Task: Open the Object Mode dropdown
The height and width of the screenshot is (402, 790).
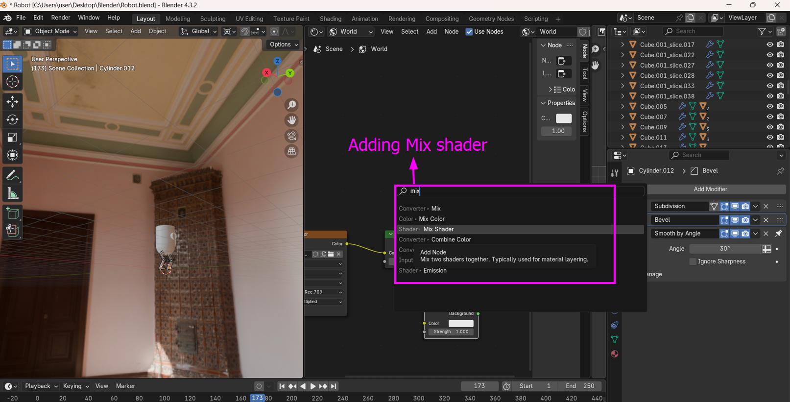Action: [51, 31]
